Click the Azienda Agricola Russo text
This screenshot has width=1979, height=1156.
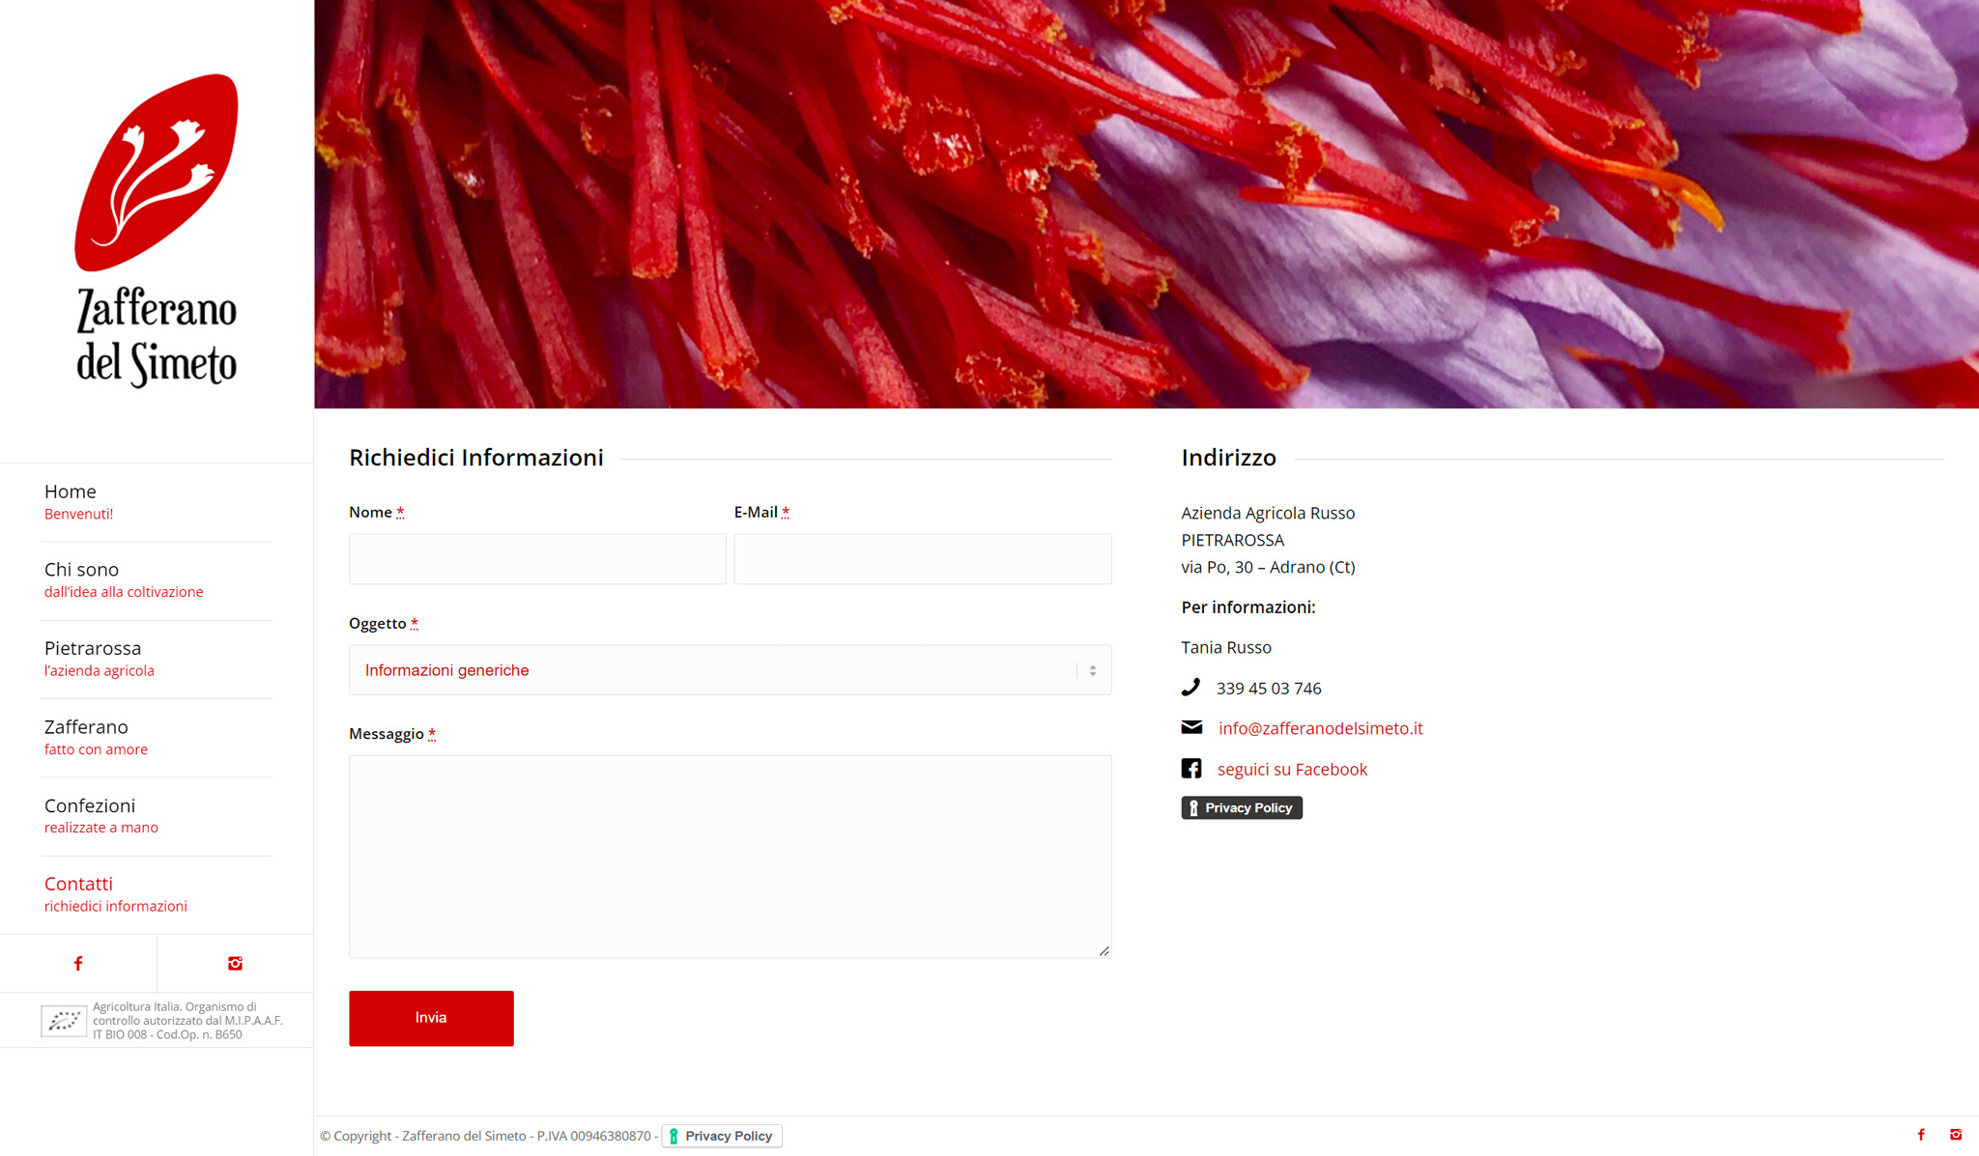(x=1268, y=513)
